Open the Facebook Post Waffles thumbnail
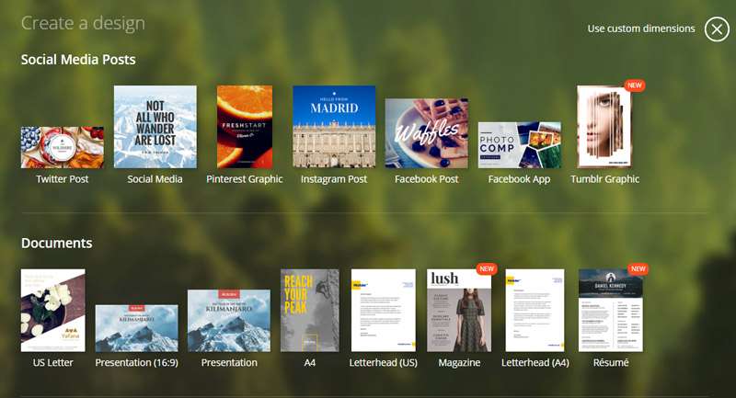The height and width of the screenshot is (398, 736). click(427, 133)
